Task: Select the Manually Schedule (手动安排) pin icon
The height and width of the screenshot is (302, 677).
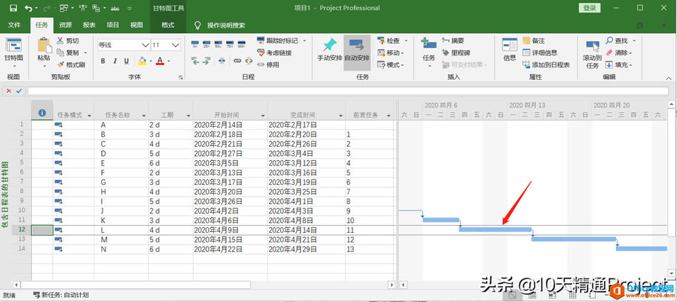Action: click(x=329, y=48)
